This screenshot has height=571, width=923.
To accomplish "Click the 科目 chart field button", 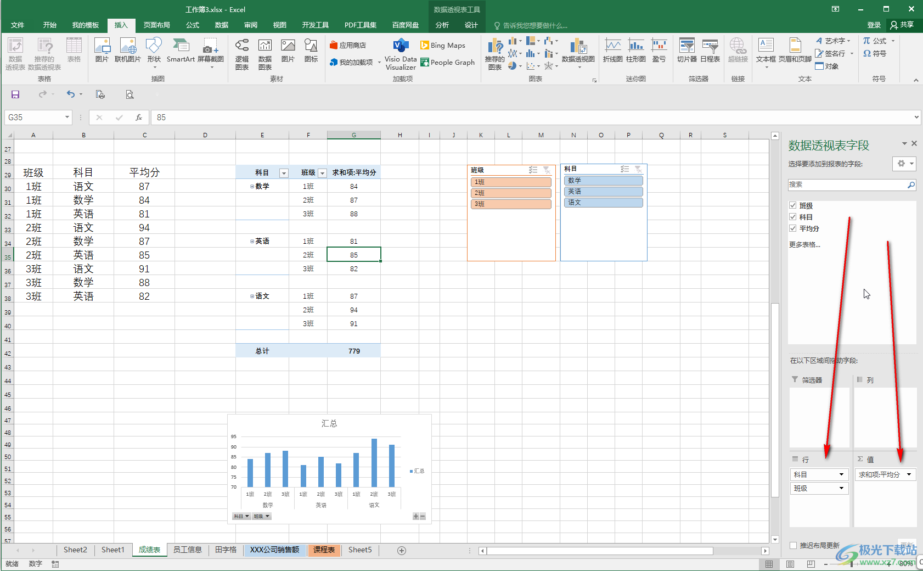I will point(241,517).
